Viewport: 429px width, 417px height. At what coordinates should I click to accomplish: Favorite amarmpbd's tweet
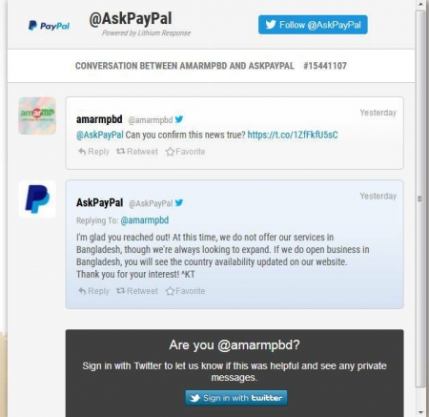[x=185, y=152]
